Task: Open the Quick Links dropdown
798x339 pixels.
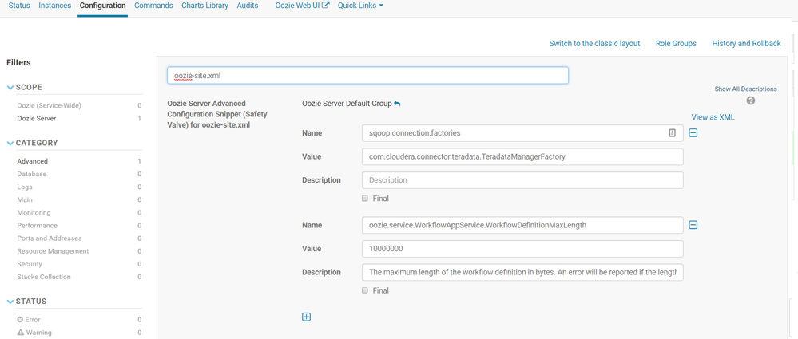Action: pos(360,6)
